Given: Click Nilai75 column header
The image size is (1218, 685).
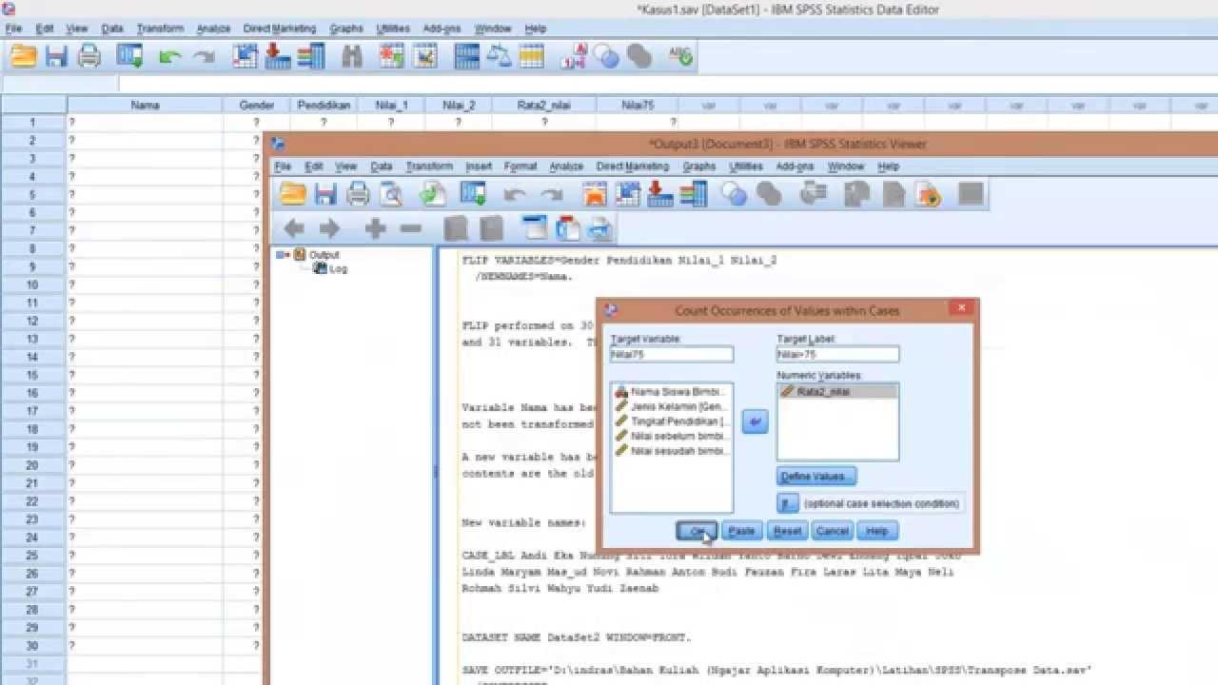Looking at the screenshot, I should tap(638, 105).
